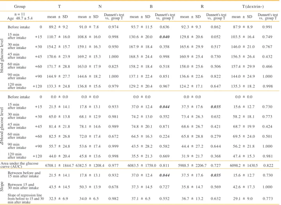Select the value "158.2 ± 18.4"

140,67
